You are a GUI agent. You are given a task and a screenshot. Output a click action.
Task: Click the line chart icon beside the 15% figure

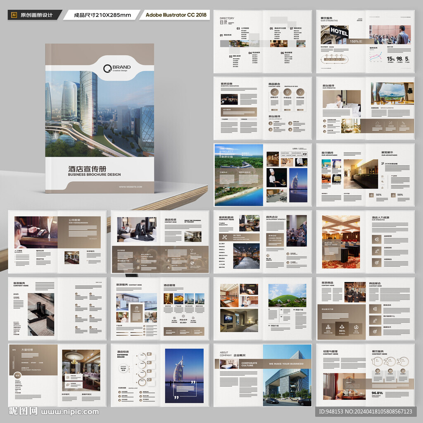tap(375, 57)
